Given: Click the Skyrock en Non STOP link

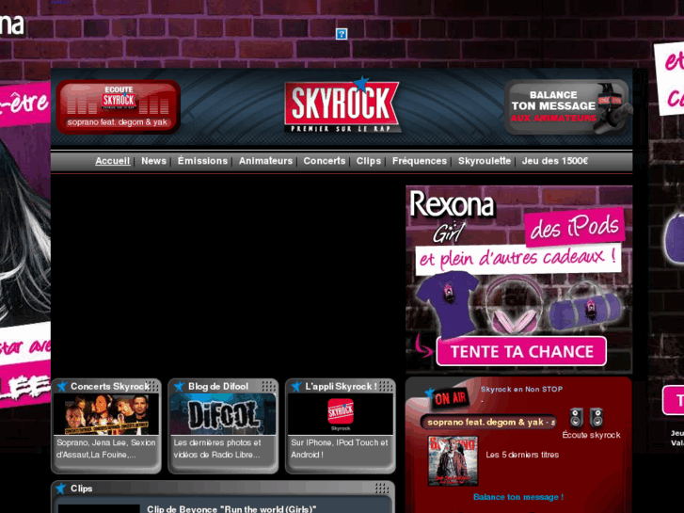Looking at the screenshot, I should (521, 389).
